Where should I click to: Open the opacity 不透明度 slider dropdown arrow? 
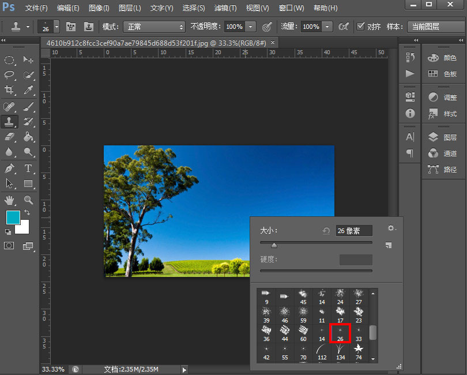pos(250,27)
